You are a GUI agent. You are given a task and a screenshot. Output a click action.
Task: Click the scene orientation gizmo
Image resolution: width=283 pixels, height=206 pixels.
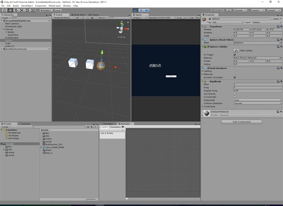pyautogui.click(x=122, y=28)
